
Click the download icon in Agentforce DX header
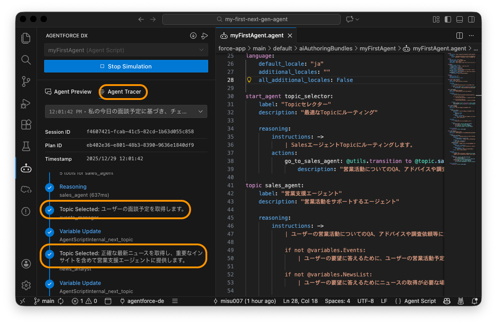(193, 36)
